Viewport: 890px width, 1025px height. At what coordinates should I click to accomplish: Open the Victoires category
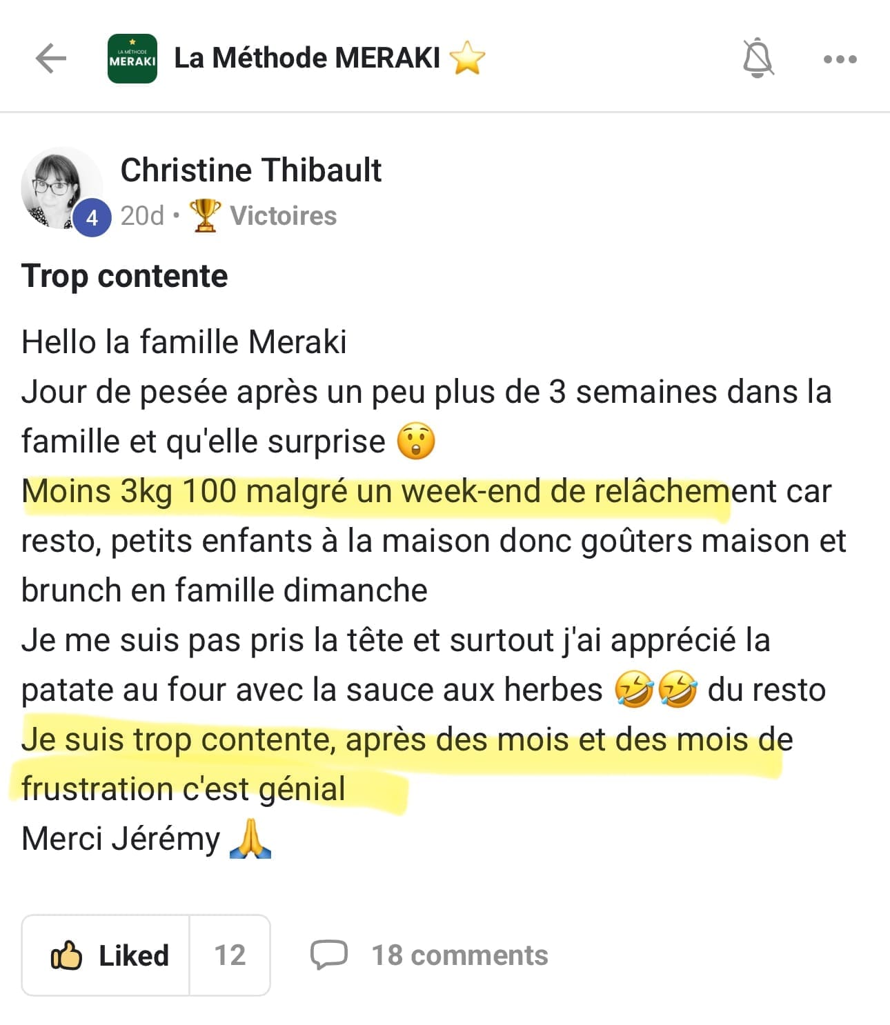tap(283, 216)
